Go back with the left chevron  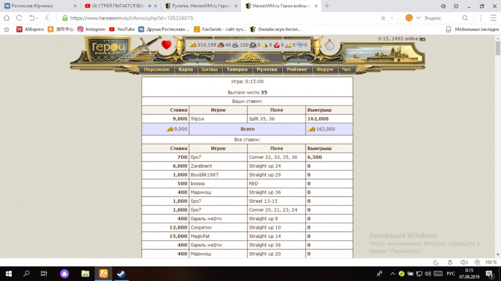[47, 18]
